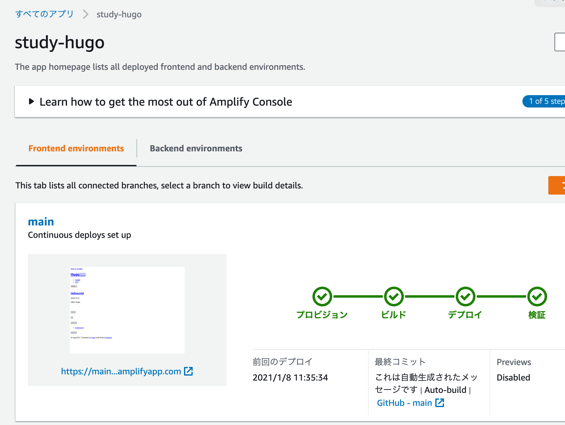565x425 pixels.
Task: Click the プロビジョン check circle icon
Action: [322, 297]
